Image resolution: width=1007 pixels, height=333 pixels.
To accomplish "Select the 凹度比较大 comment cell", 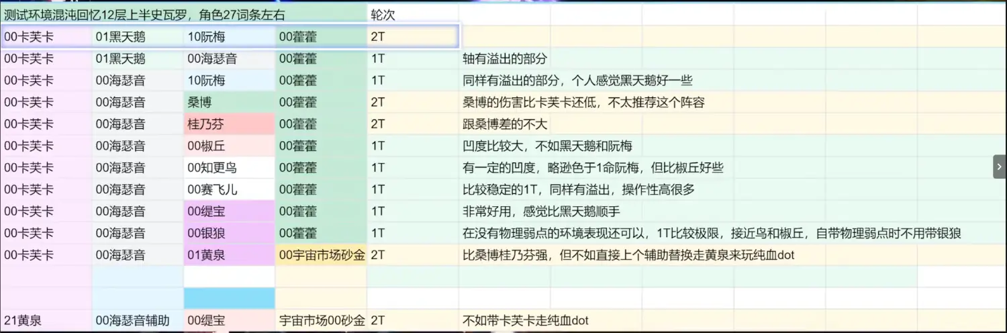I will (547, 146).
